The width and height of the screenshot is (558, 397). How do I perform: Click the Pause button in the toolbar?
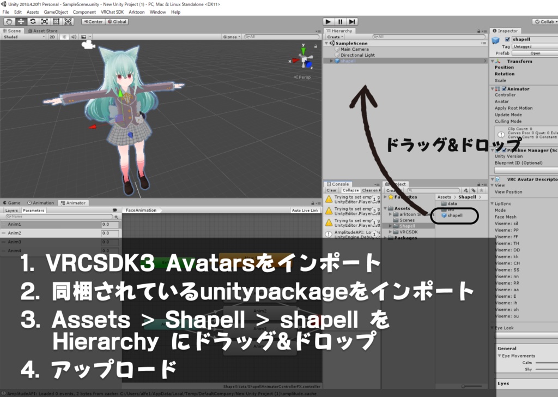pos(340,21)
